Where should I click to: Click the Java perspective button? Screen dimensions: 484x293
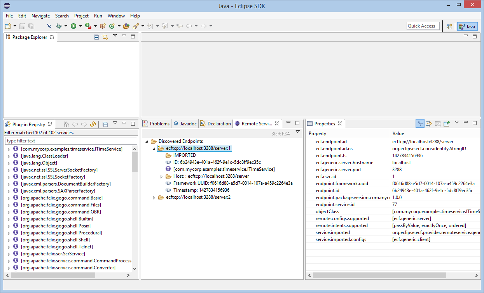[x=467, y=26]
